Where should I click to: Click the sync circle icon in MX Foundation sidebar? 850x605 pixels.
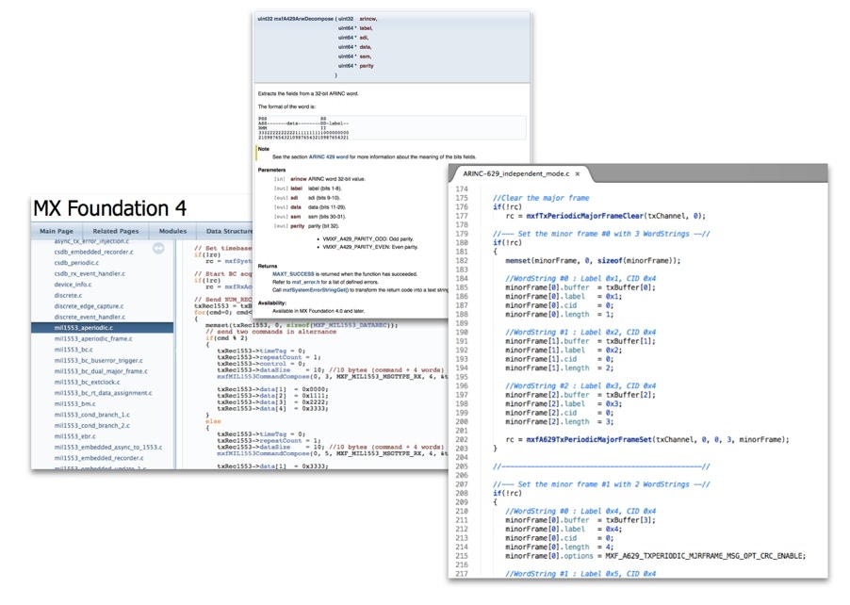158,248
